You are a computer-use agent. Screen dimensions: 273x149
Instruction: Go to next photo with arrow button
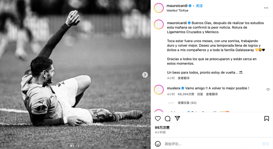pyautogui.click(x=145, y=75)
